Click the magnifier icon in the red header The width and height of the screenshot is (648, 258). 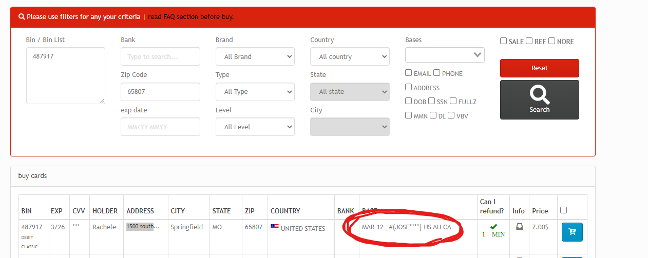[22, 16]
